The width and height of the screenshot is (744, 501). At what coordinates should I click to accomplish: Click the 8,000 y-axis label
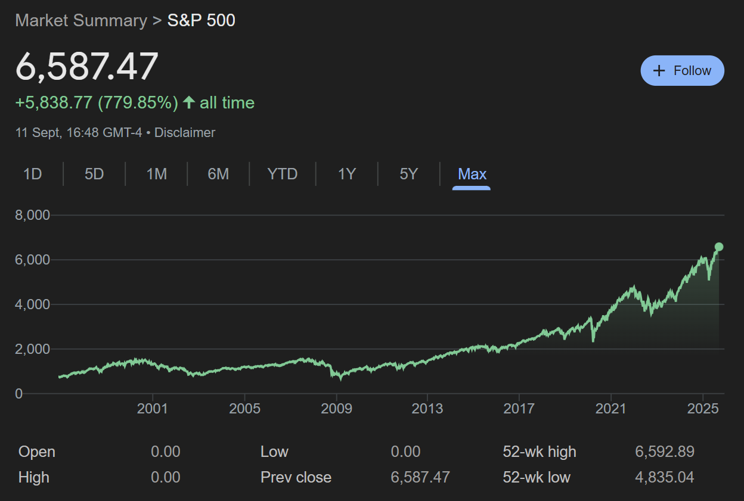[32, 215]
